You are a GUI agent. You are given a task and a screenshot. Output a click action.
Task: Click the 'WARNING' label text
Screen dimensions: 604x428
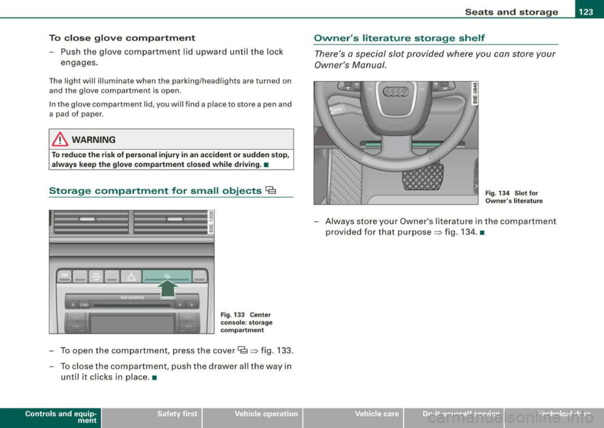point(94,140)
